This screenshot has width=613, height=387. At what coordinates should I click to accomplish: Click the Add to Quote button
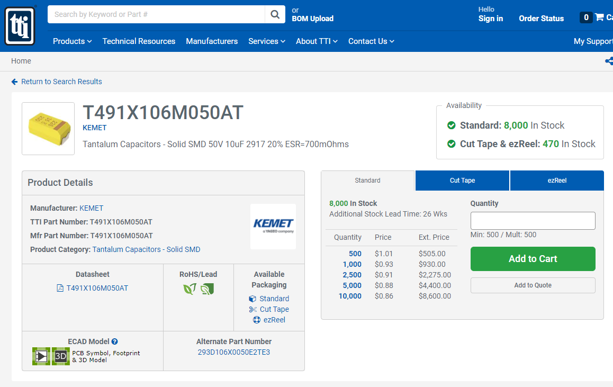(x=533, y=285)
